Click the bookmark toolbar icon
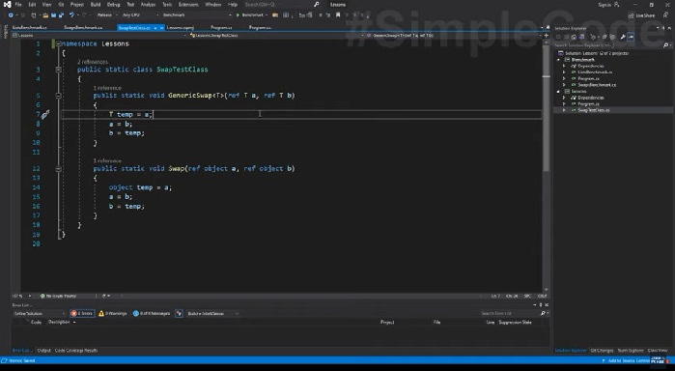 (338, 15)
